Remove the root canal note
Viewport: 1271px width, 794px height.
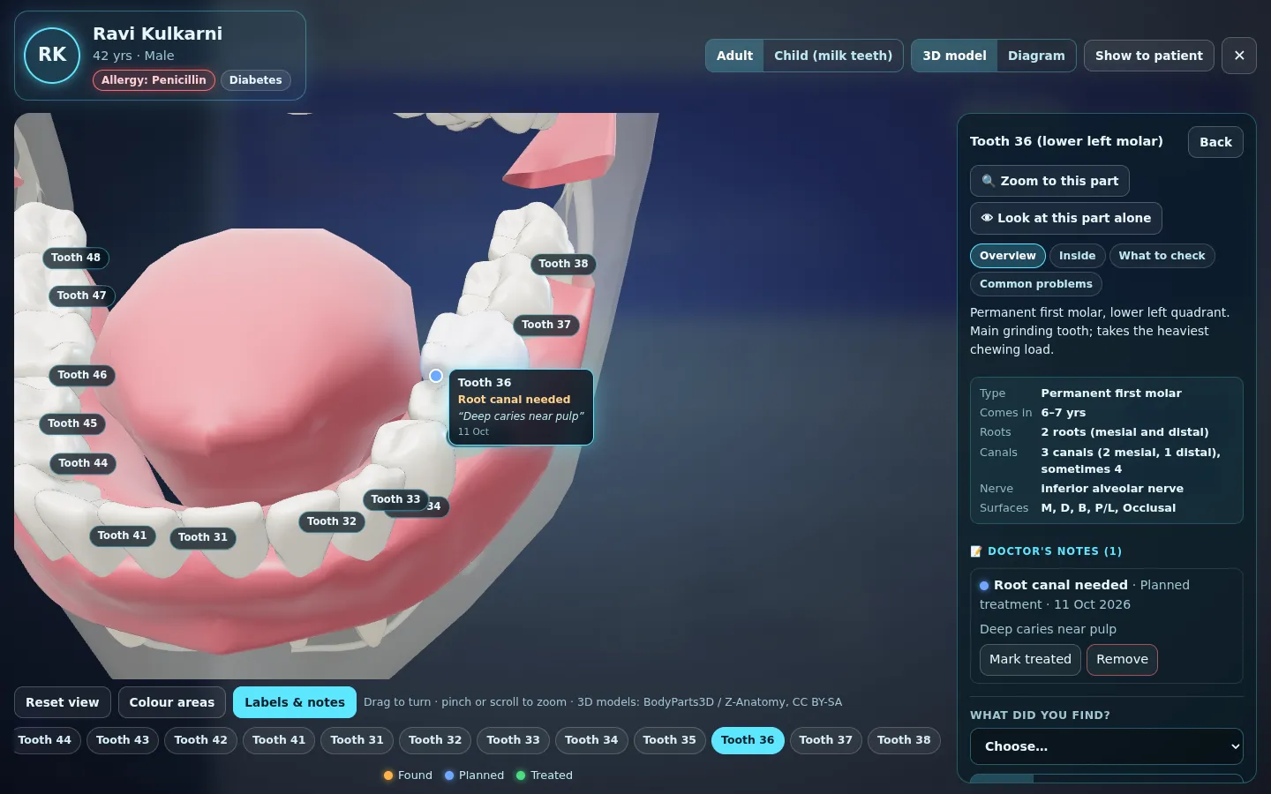pos(1122,660)
